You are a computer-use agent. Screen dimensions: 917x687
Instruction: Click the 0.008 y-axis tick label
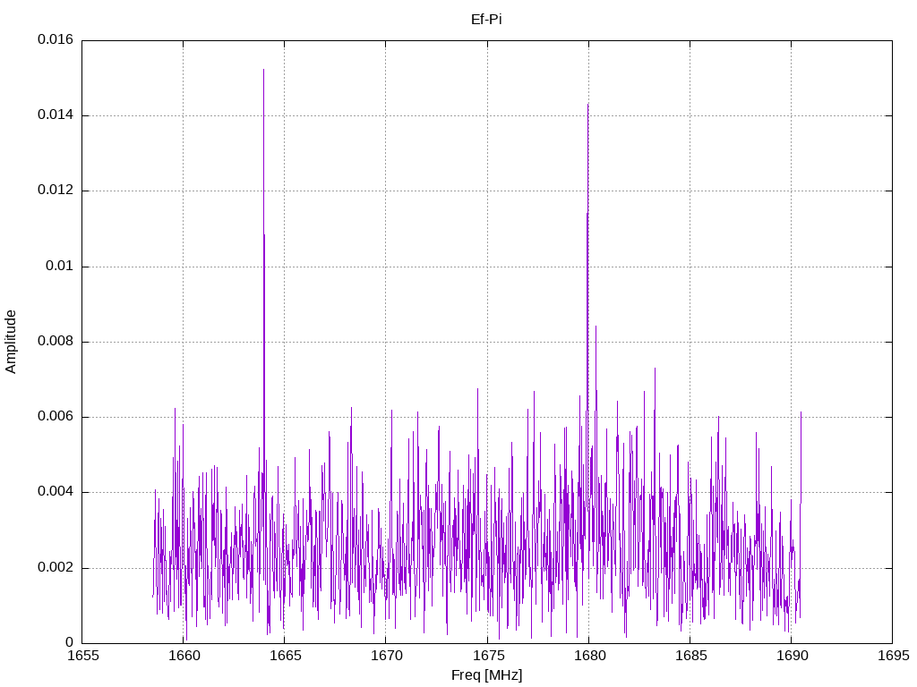56,342
